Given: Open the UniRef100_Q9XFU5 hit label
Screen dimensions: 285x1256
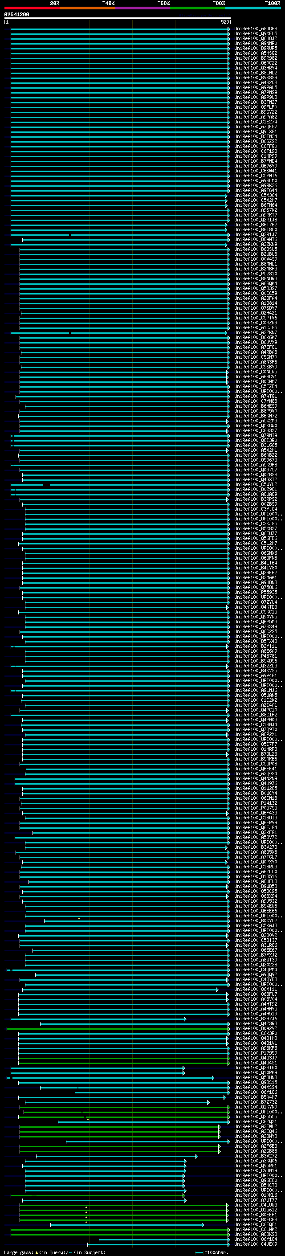Looking at the screenshot, I should tap(256, 34).
